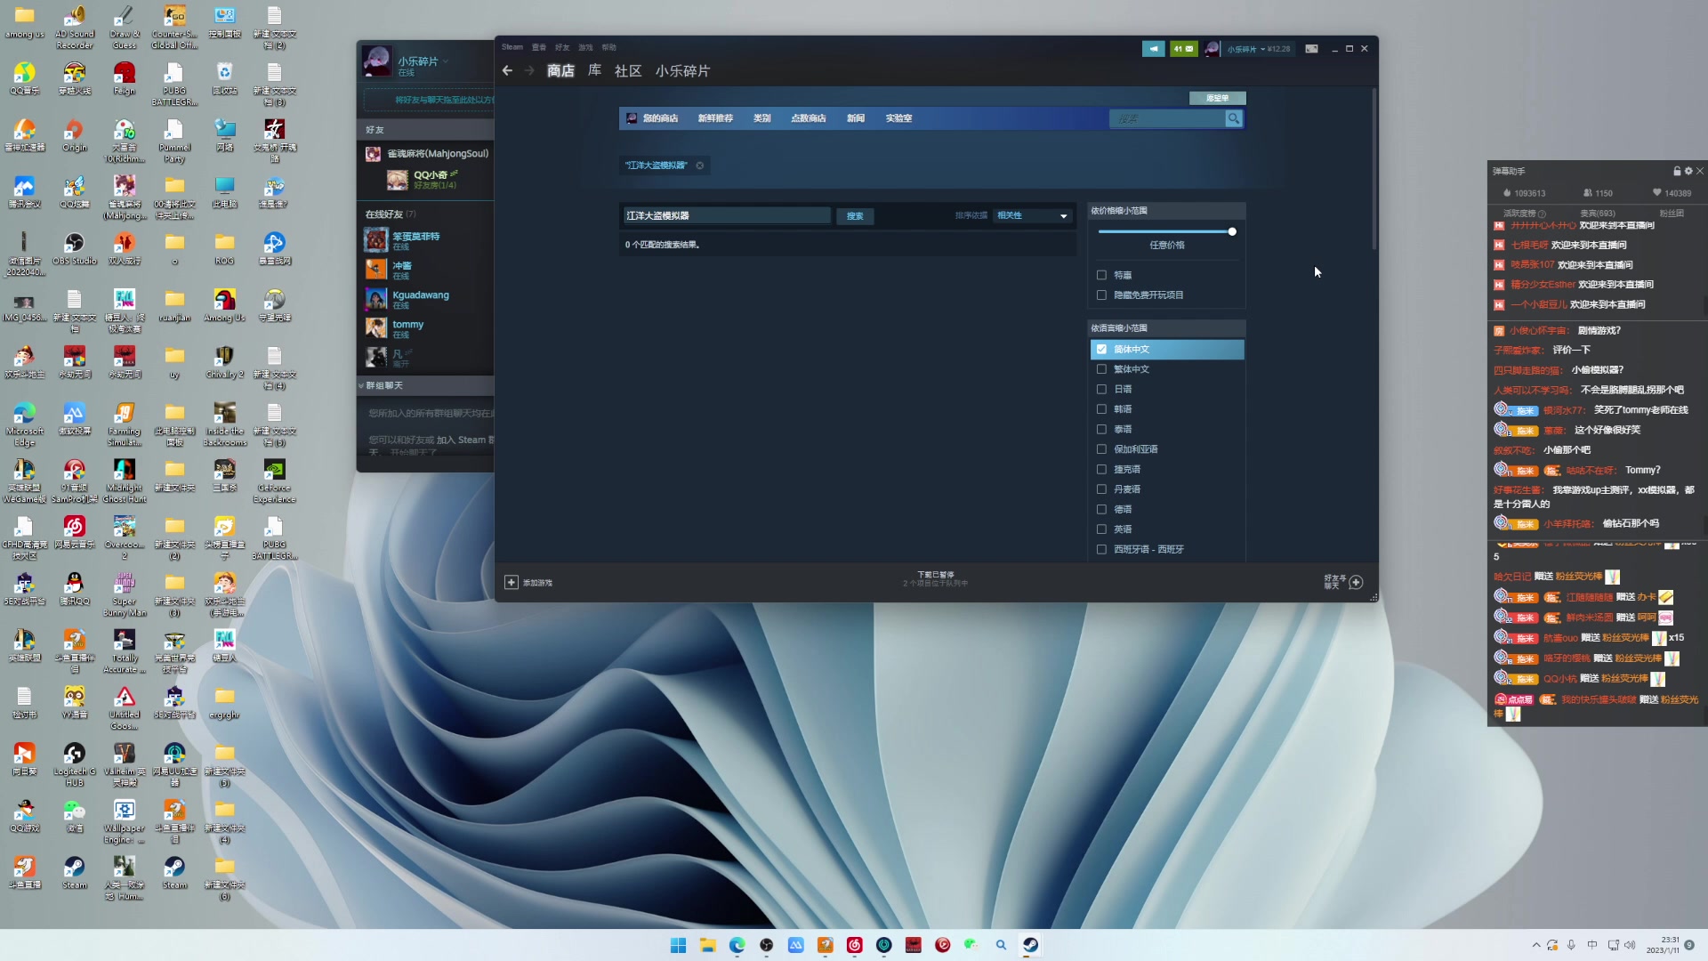Open NetEase Cloud Music from the taskbar
Screen dimensions: 1708x961
[854, 945]
